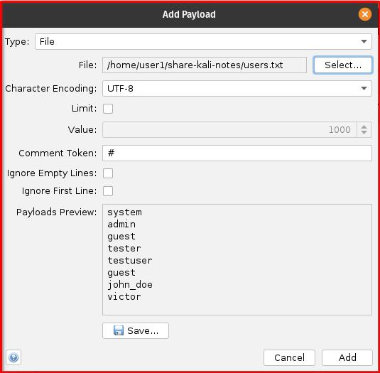
Task: Click the Add button
Action: [347, 357]
